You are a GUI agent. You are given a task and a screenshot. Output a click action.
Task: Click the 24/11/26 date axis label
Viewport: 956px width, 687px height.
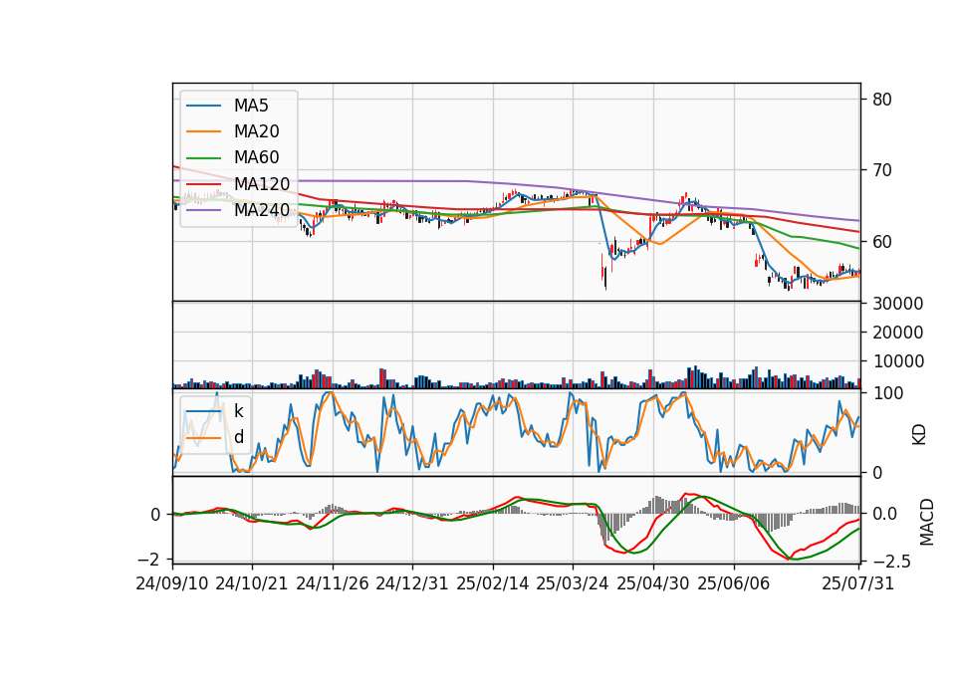[x=333, y=583]
